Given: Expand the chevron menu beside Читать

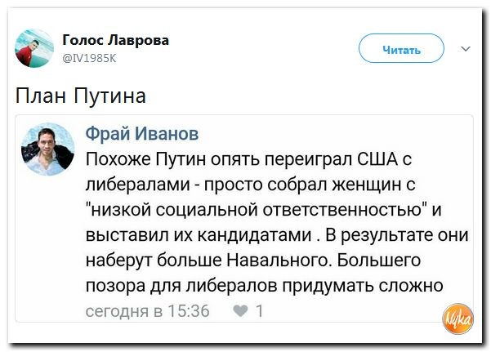Looking at the screenshot, I should point(466,50).
